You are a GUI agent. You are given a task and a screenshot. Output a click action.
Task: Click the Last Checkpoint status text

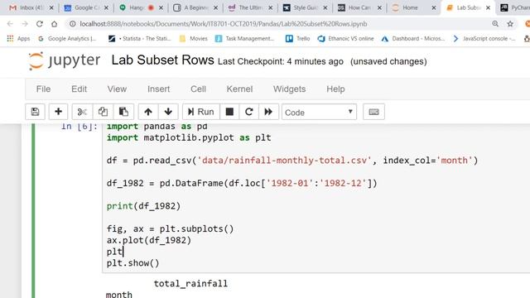(281, 61)
